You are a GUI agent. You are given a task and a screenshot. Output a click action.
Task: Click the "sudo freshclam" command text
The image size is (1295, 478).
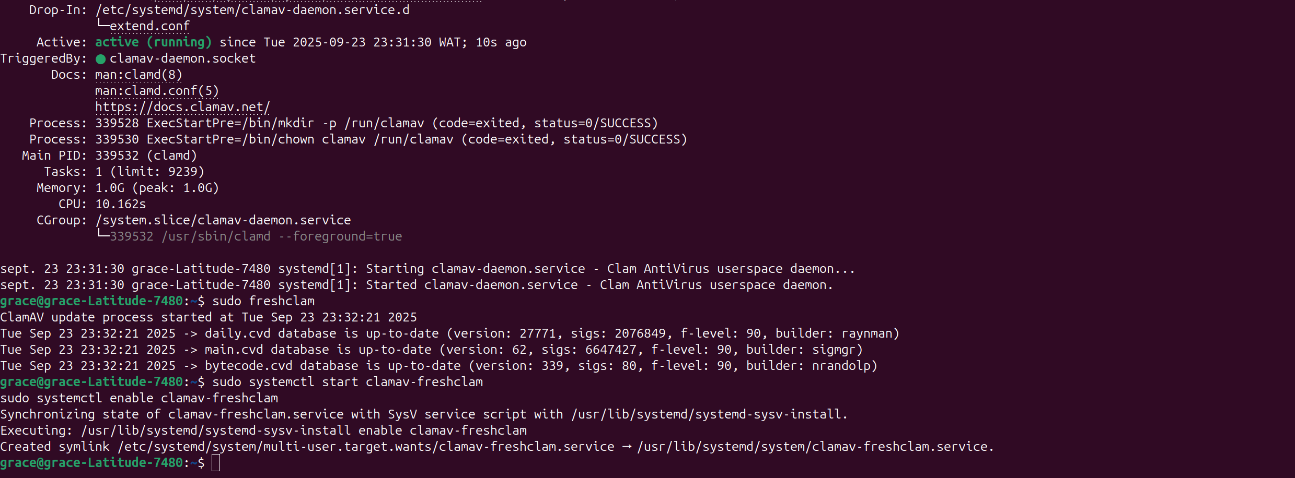pyautogui.click(x=263, y=301)
